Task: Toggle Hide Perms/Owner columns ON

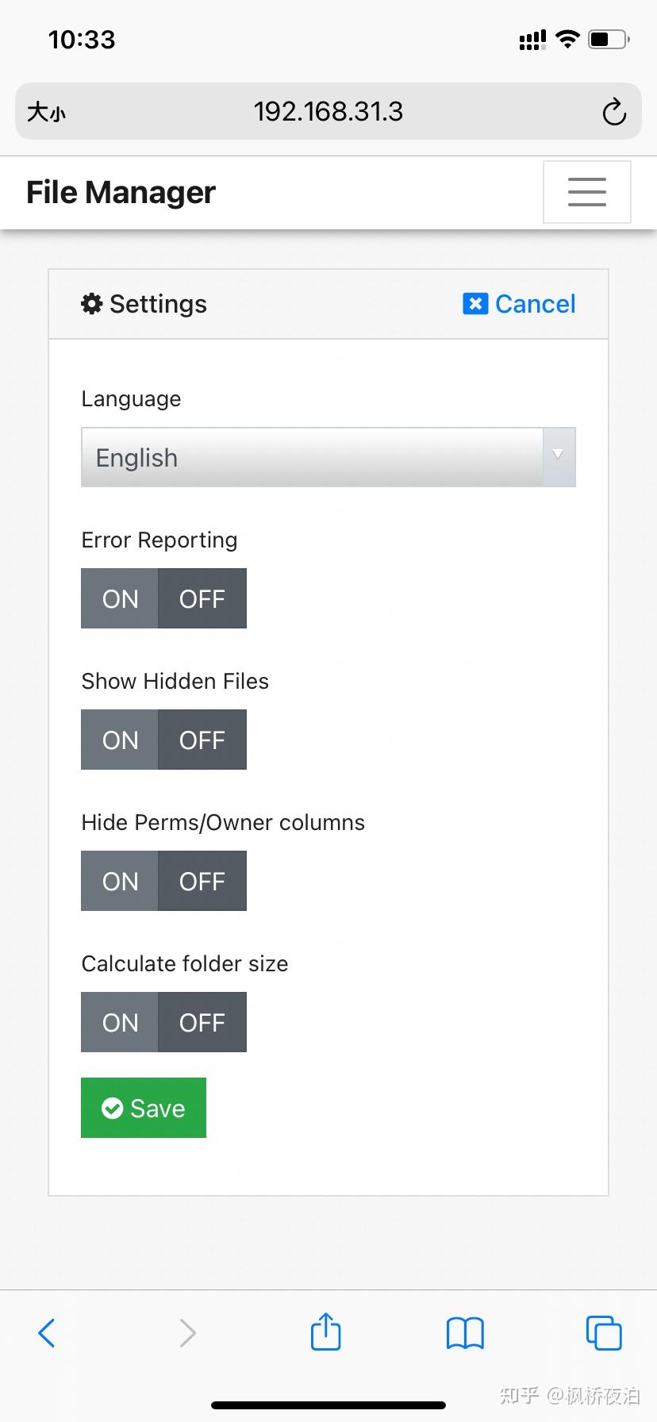Action: 119,881
